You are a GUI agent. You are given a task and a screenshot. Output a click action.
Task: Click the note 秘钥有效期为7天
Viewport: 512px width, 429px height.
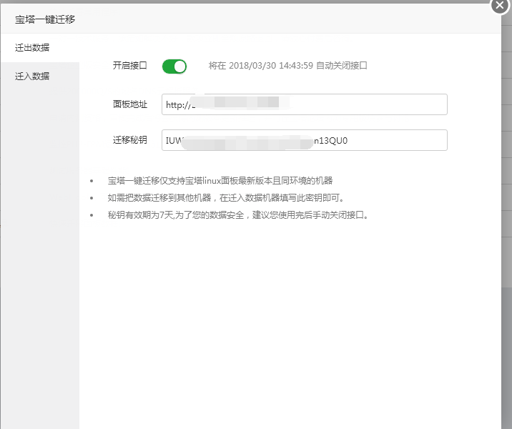pos(238,215)
